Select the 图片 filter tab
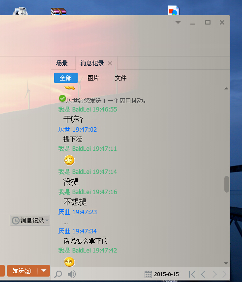 93,78
